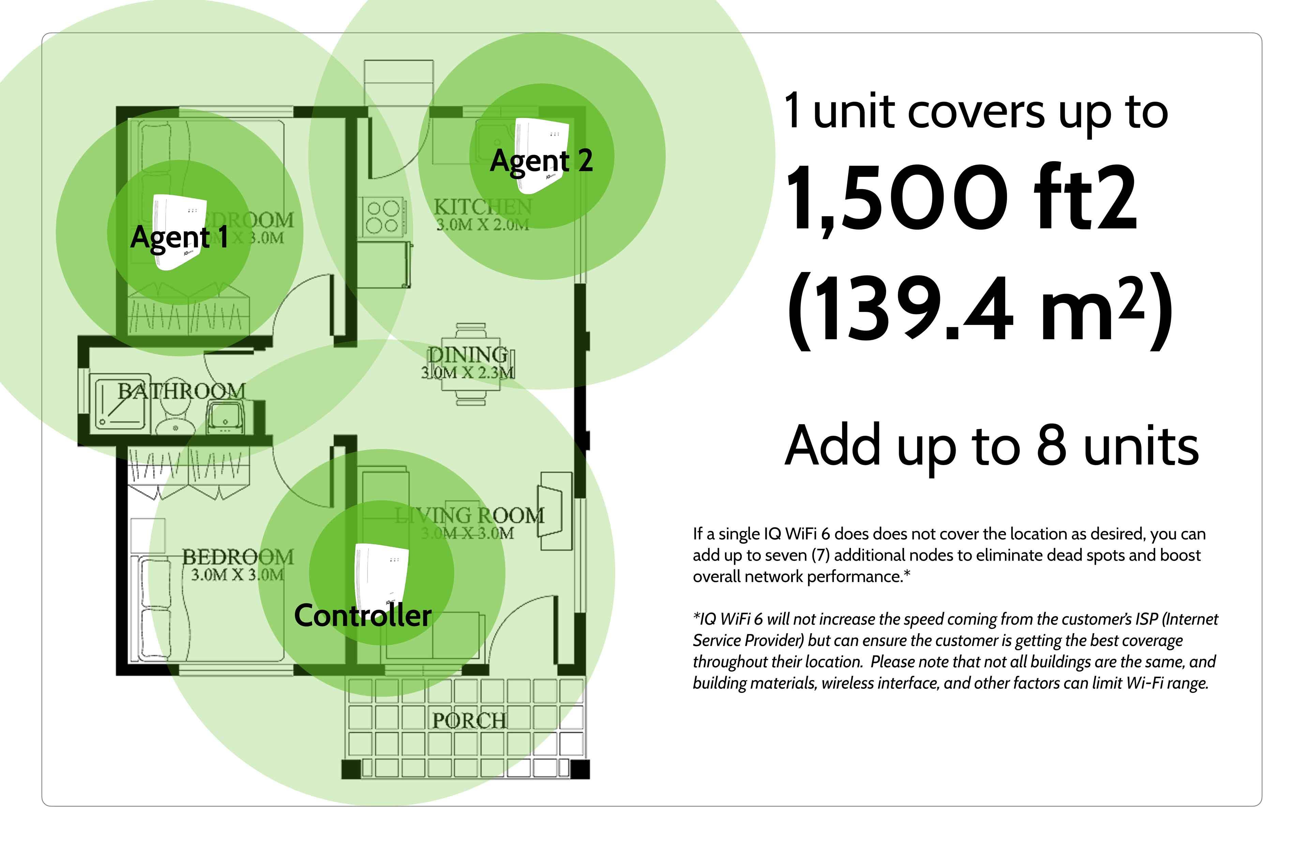This screenshot has height=850, width=1304.
Task: Click the 'LIVING ROOM' label
Action: click(x=469, y=515)
